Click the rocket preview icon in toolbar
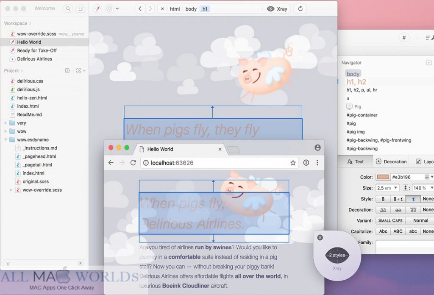This screenshot has width=434, height=295. (x=98, y=9)
